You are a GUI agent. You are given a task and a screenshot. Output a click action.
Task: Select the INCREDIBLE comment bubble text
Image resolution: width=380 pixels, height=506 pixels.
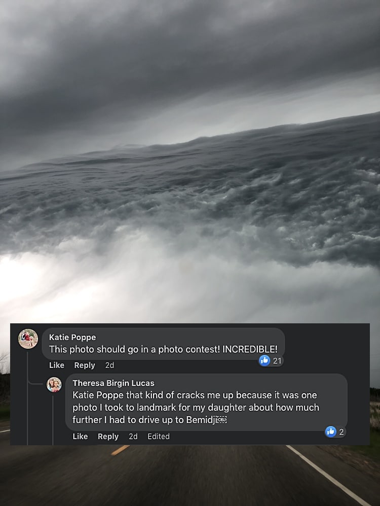pyautogui.click(x=163, y=349)
